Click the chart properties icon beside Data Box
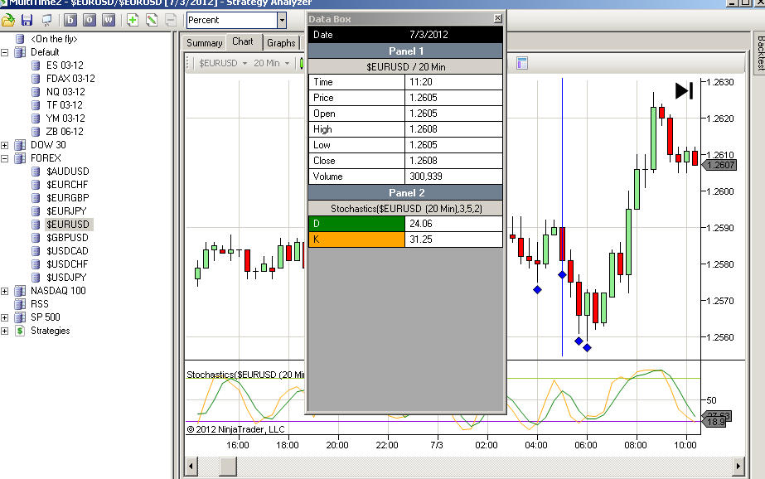Screen dimensions: 765x479 [x=522, y=63]
